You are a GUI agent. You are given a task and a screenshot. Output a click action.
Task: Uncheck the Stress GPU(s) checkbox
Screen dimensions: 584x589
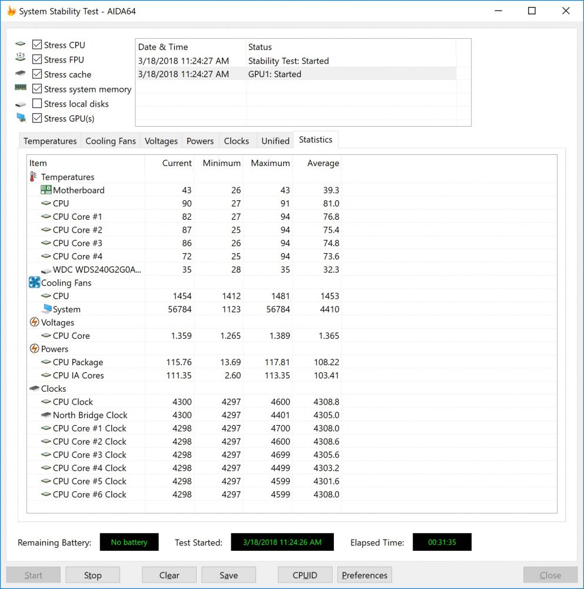(37, 118)
